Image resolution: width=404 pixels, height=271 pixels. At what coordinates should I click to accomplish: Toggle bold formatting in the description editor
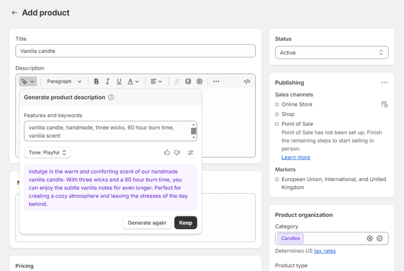(96, 81)
